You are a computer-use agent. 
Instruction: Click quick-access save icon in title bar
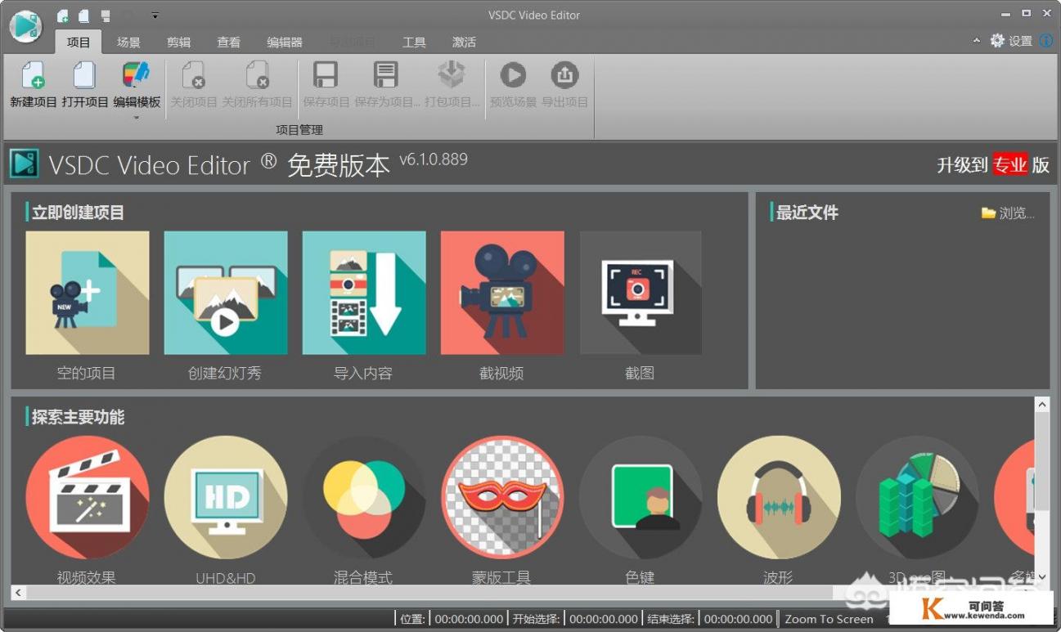[x=106, y=16]
